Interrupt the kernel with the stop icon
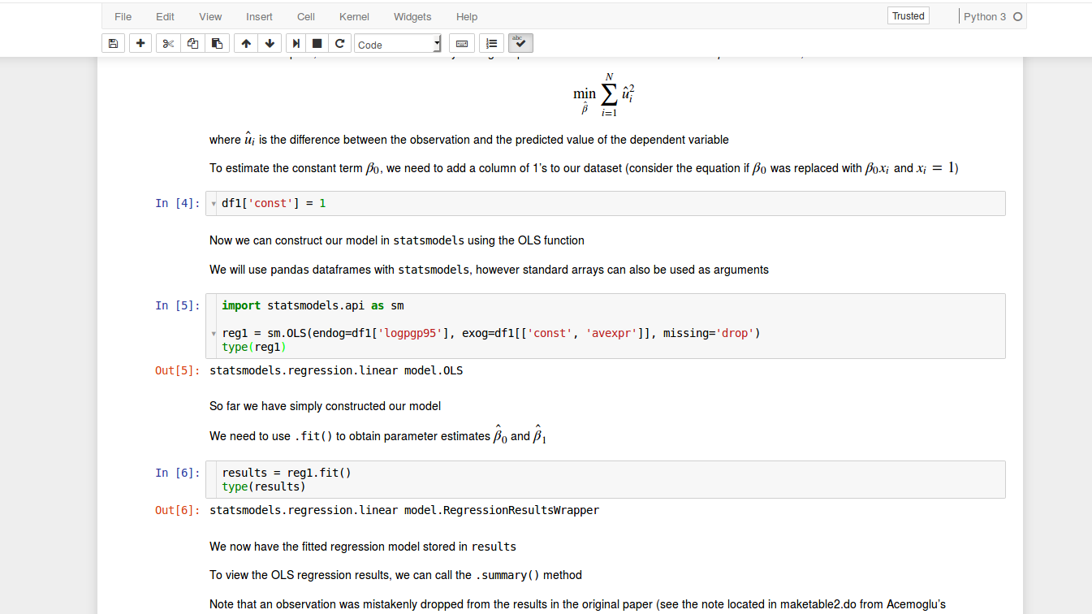This screenshot has height=614, width=1092. point(317,43)
